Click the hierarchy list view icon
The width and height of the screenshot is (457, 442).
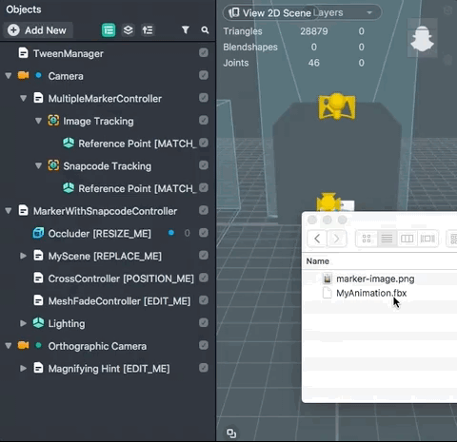click(109, 30)
